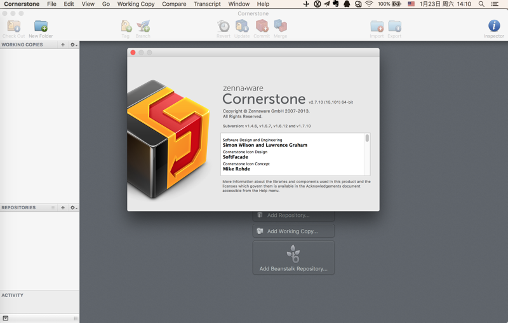The height and width of the screenshot is (323, 508).
Task: Add a new working copy with plus
Action: [x=63, y=45]
